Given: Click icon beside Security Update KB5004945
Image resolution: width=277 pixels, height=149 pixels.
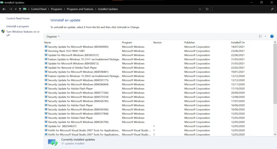Looking at the screenshot, I should coord(46,47).
